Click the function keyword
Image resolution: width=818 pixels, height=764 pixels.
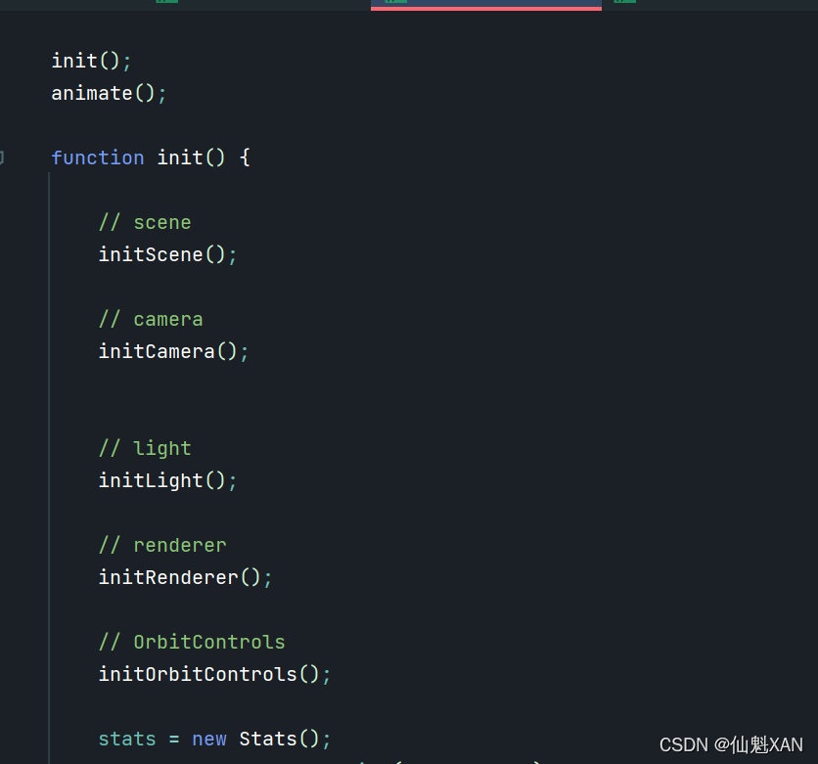click(98, 157)
